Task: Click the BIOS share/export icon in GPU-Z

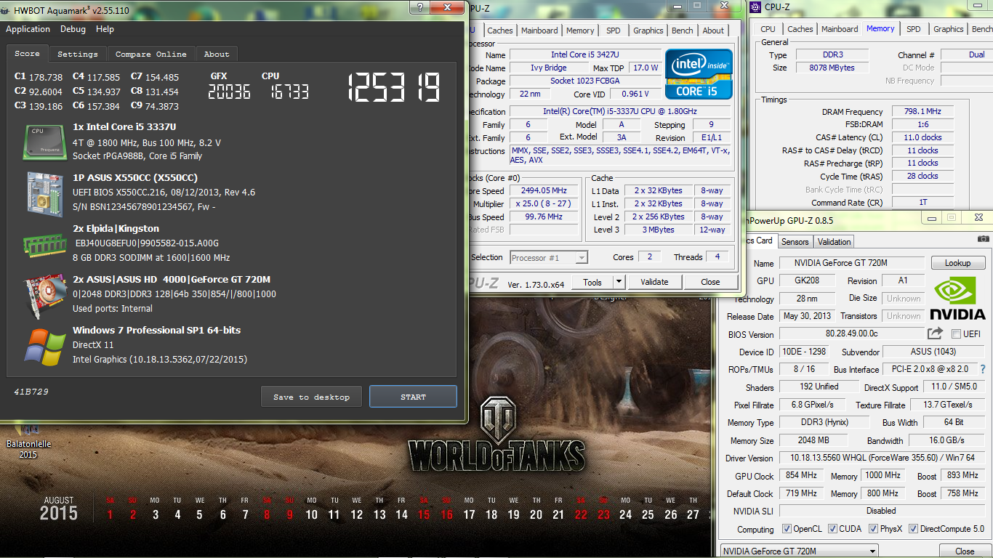Action: (x=935, y=333)
